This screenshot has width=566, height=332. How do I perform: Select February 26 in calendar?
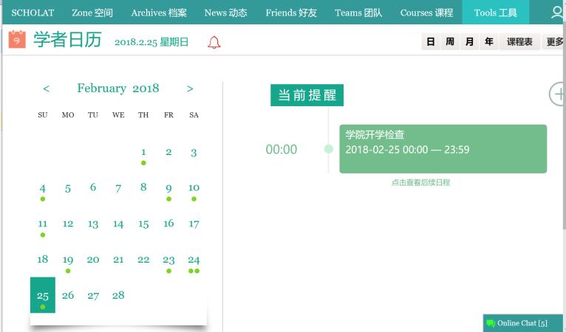[68, 296]
